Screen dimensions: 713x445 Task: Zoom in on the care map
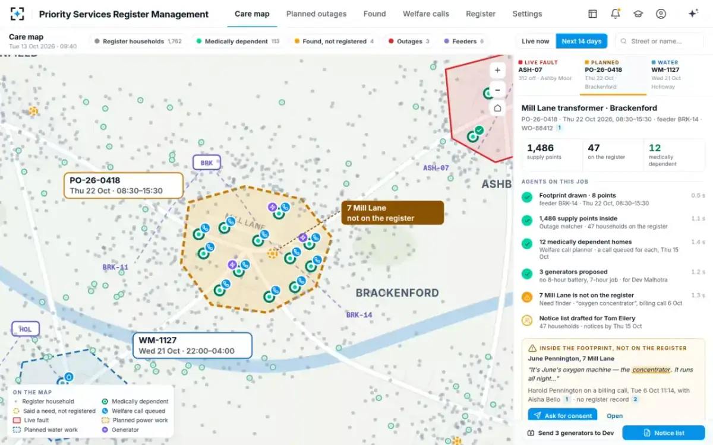pyautogui.click(x=497, y=70)
